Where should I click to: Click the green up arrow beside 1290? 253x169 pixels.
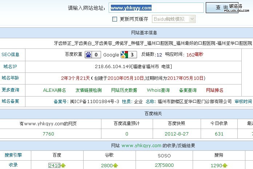tap(225, 165)
